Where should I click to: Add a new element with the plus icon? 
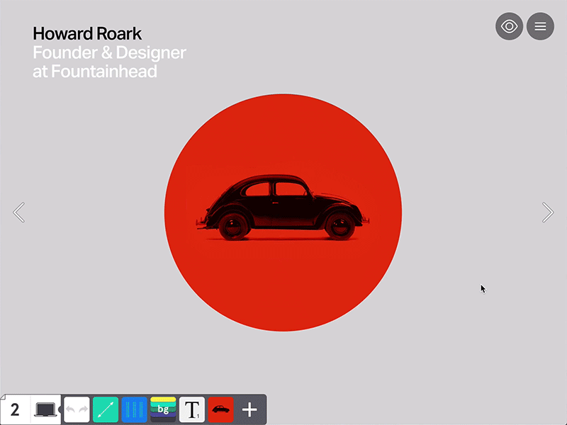[x=249, y=409]
